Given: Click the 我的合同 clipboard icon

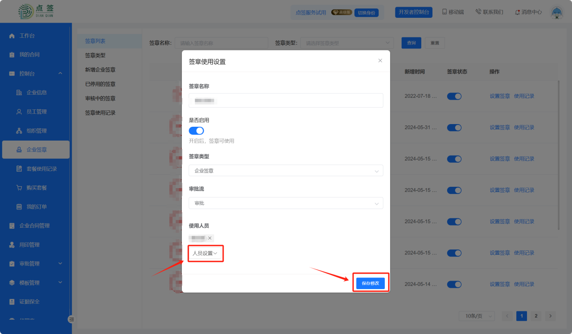Looking at the screenshot, I should pyautogui.click(x=12, y=55).
